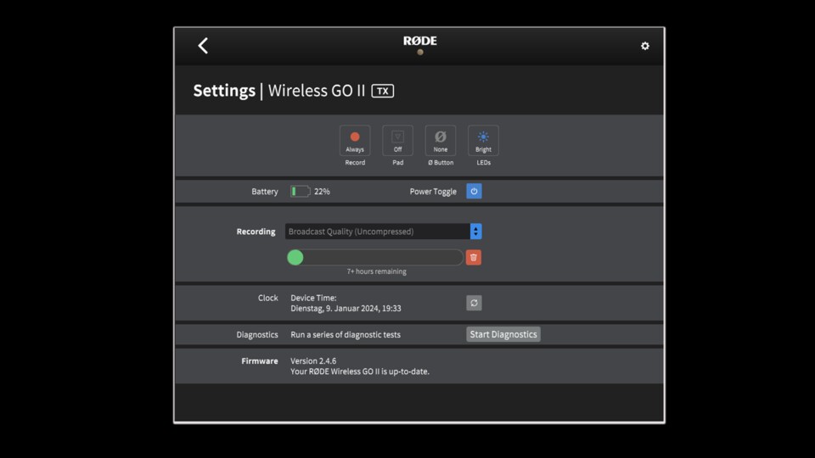Click the 7+ hours remaining label
Viewport: 815px width, 458px height.
(x=376, y=271)
